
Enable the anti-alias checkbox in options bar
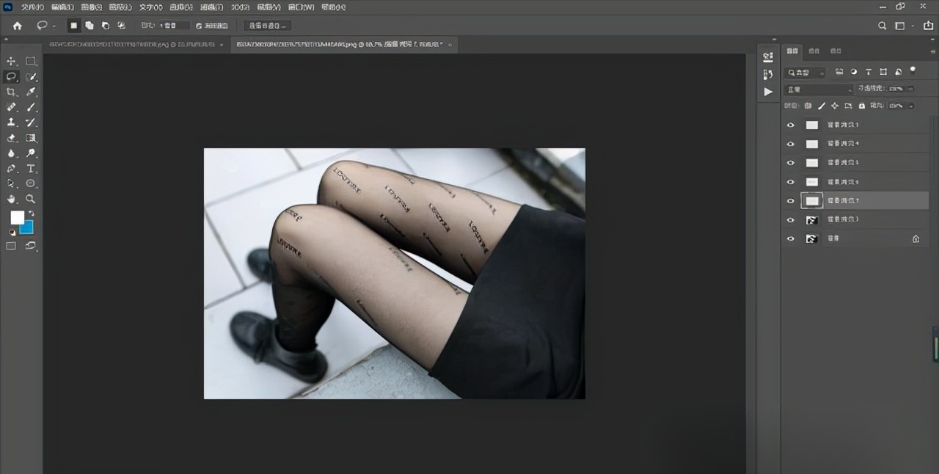coord(199,26)
